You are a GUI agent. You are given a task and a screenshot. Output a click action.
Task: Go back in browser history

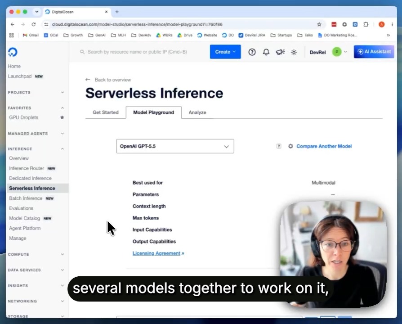[12, 24]
